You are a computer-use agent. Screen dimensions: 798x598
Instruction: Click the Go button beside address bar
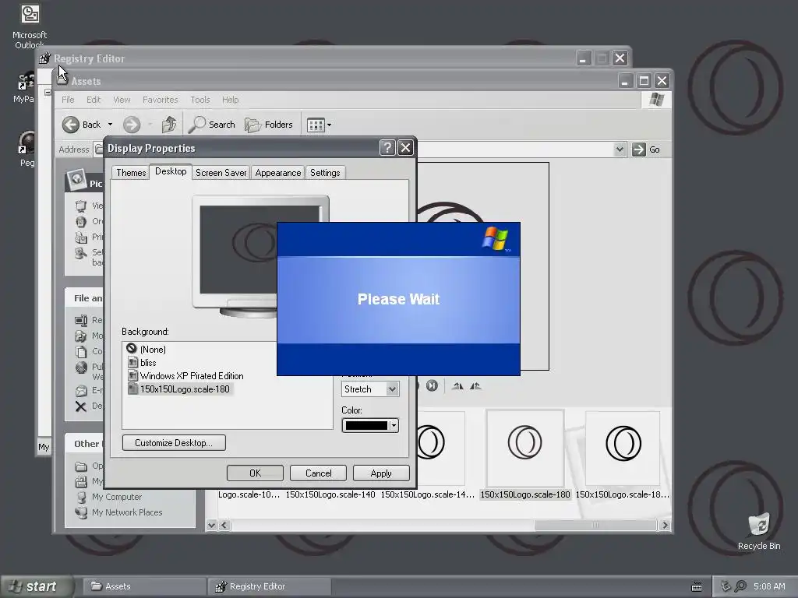pyautogui.click(x=646, y=149)
